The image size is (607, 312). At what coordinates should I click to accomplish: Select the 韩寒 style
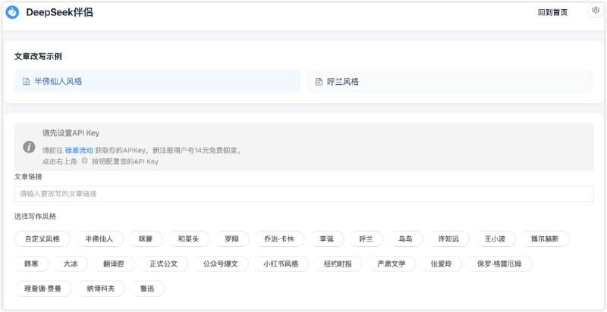point(32,264)
